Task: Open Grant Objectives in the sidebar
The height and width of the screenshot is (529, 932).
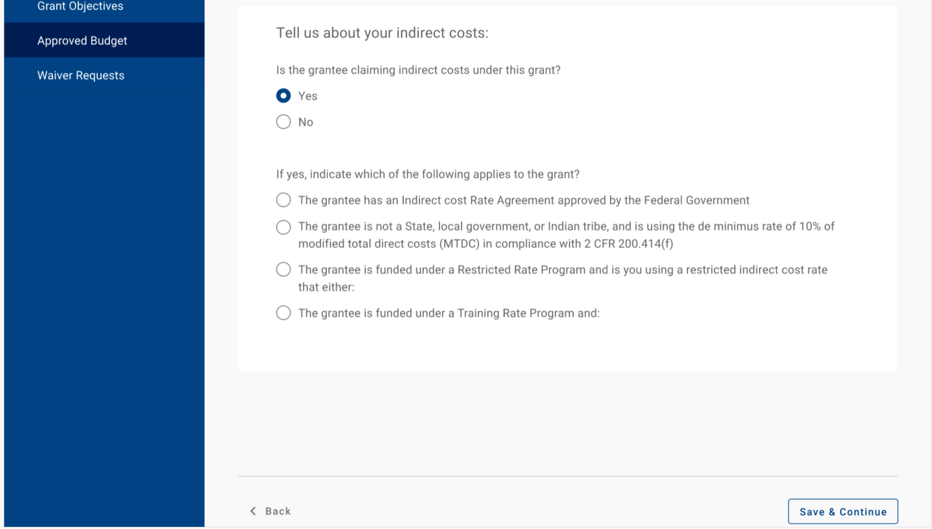Action: [80, 6]
